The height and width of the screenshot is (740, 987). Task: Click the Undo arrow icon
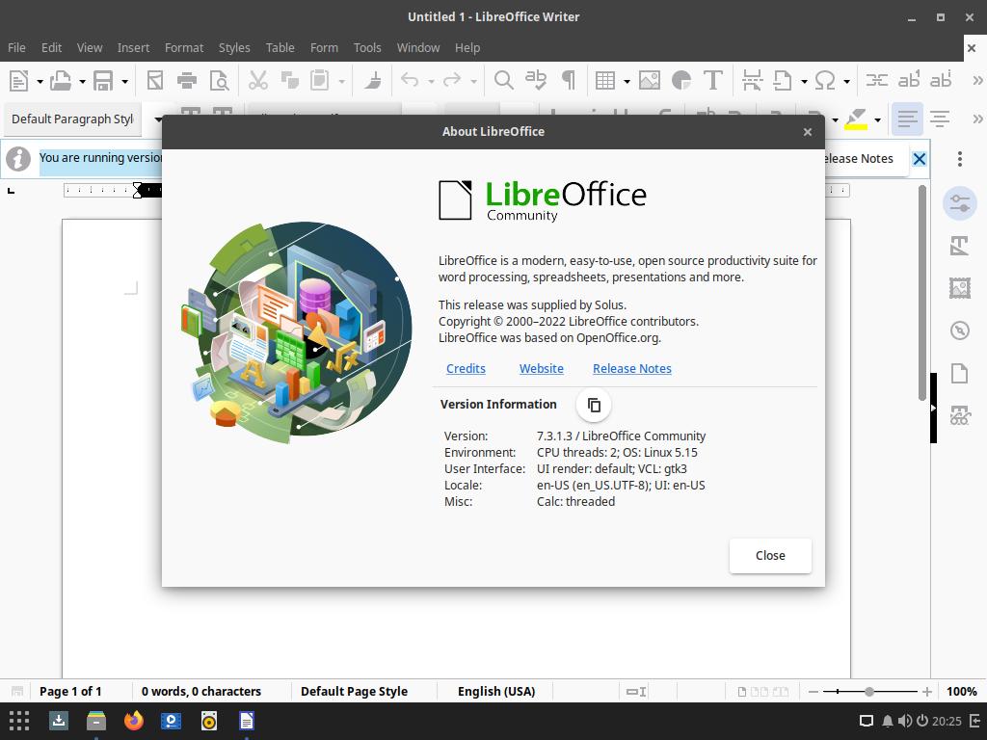pyautogui.click(x=410, y=81)
